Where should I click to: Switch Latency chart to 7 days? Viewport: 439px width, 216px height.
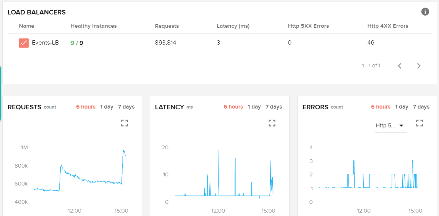click(x=274, y=107)
